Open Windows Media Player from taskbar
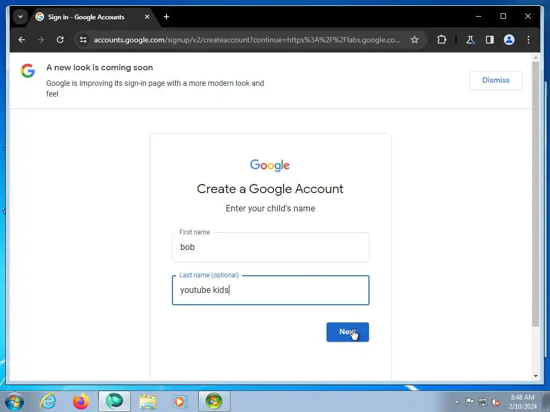Image resolution: width=550 pixels, height=412 pixels. (x=180, y=401)
